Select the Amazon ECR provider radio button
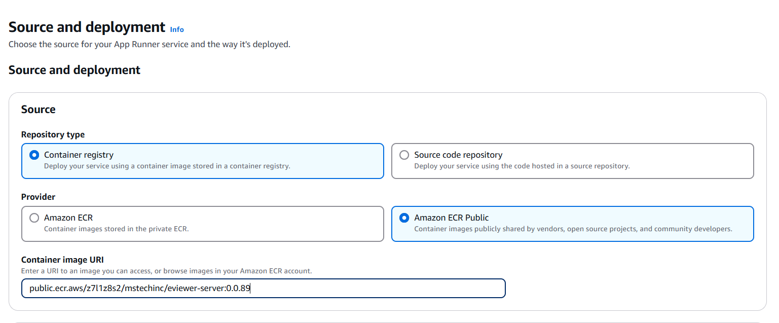The image size is (779, 323). 34,218
